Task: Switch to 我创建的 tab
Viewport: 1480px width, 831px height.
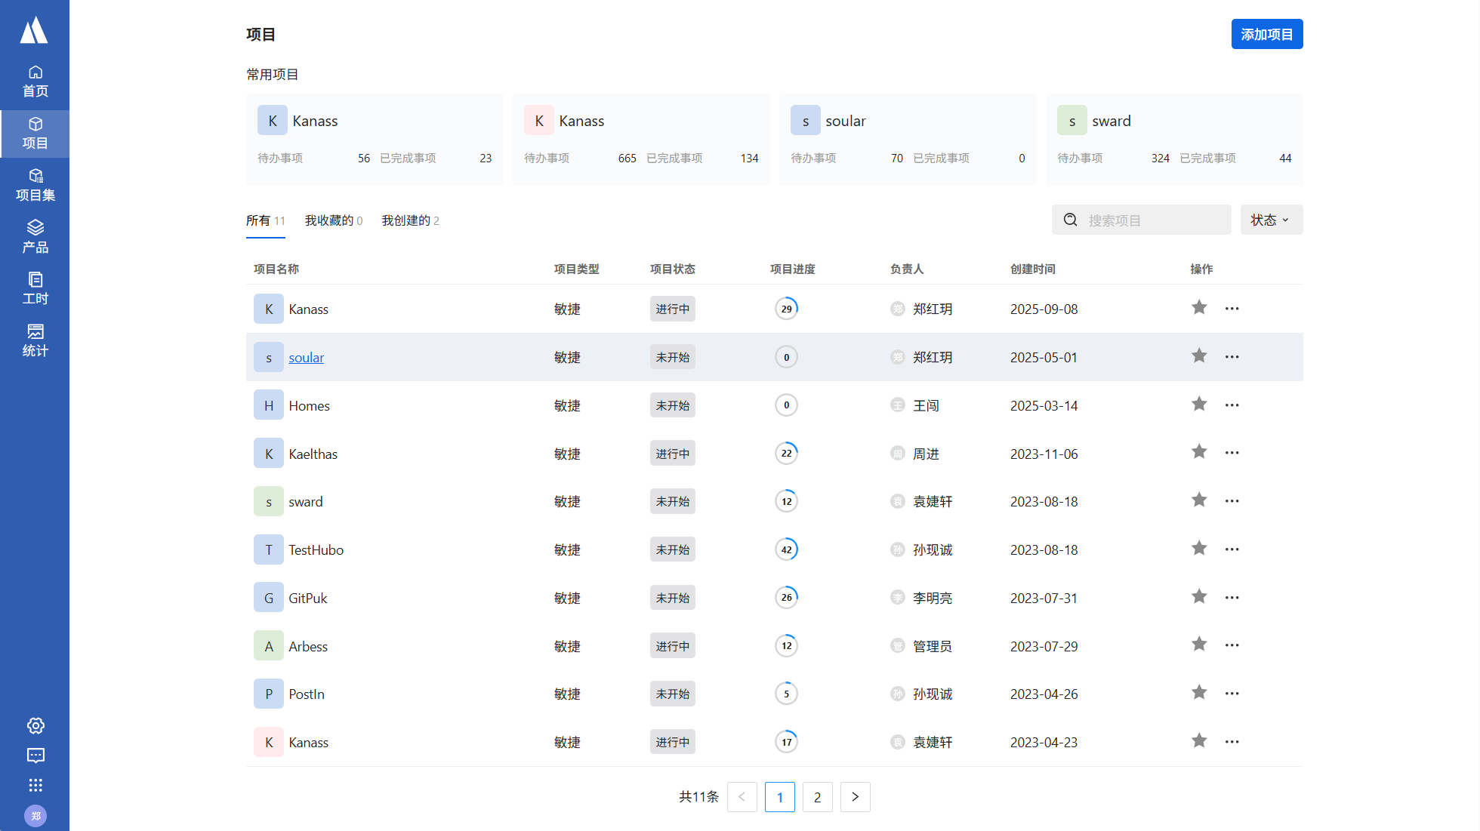Action: 410,220
